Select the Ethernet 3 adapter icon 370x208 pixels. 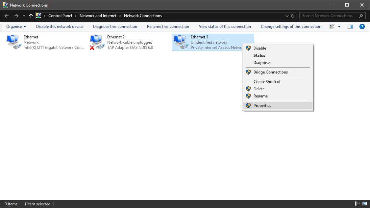tap(181, 42)
